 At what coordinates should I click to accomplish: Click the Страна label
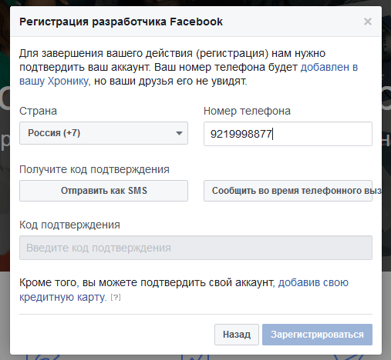[38, 111]
